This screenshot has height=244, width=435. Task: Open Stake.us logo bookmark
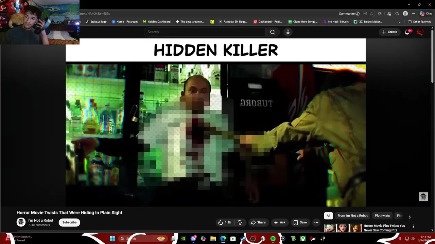coord(96,22)
